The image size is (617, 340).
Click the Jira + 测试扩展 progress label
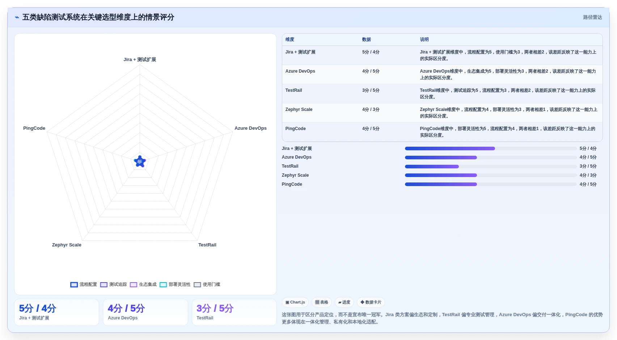pyautogui.click(x=297, y=149)
